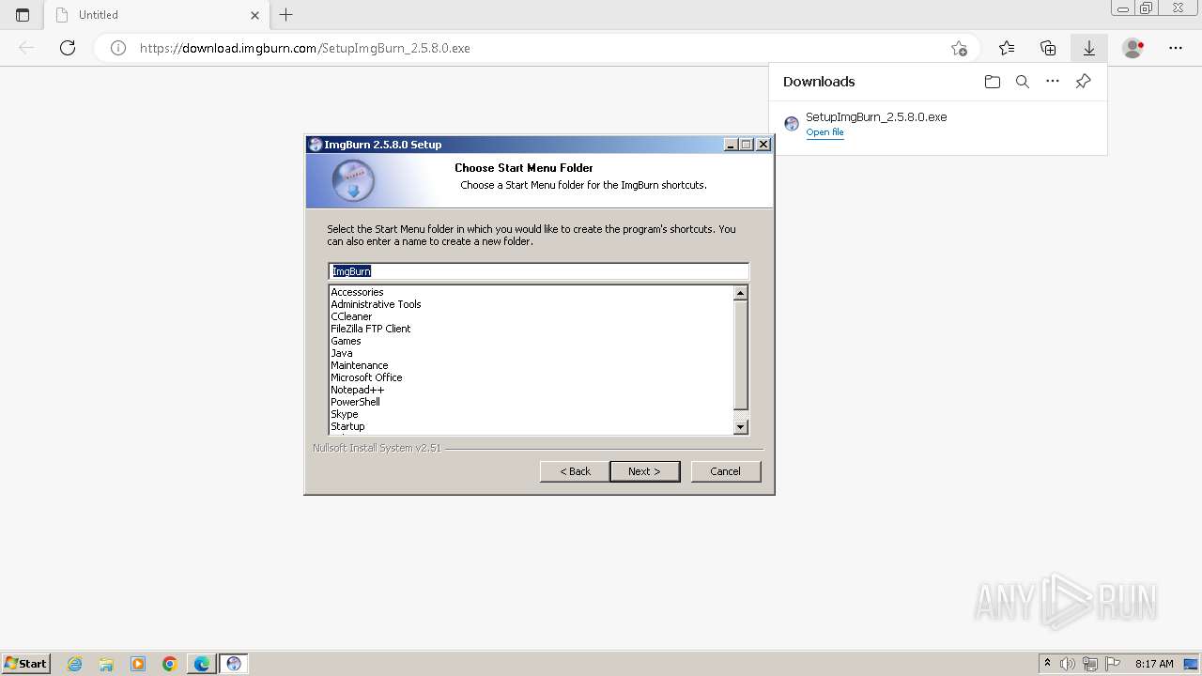
Task: Switch to ImgBurn setup taskbar button
Action: [234, 664]
